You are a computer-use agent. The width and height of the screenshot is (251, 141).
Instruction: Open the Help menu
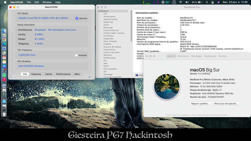[58, 2]
